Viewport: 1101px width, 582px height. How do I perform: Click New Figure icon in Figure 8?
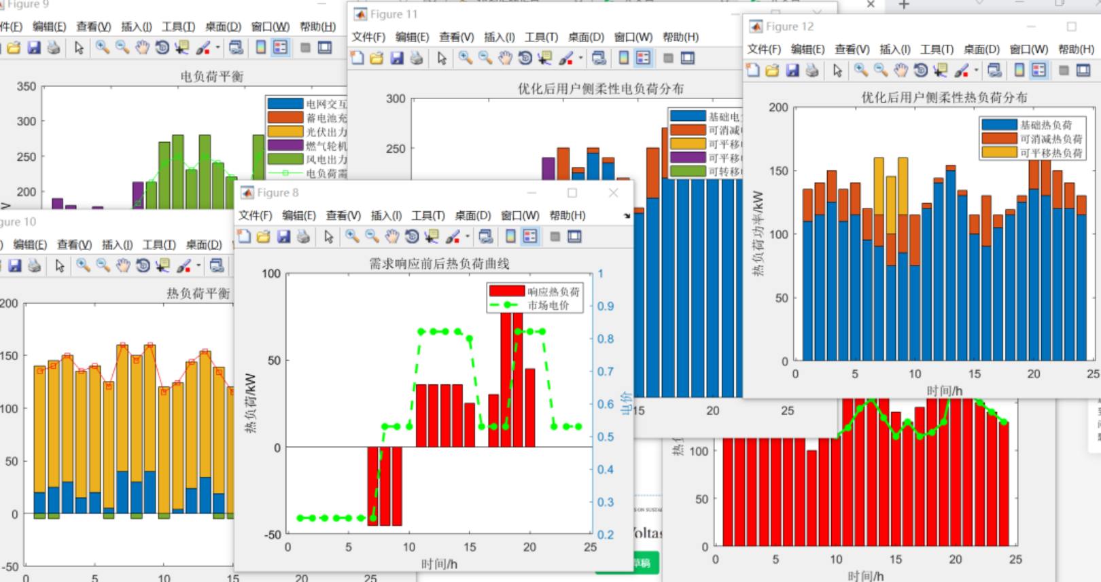click(x=244, y=236)
